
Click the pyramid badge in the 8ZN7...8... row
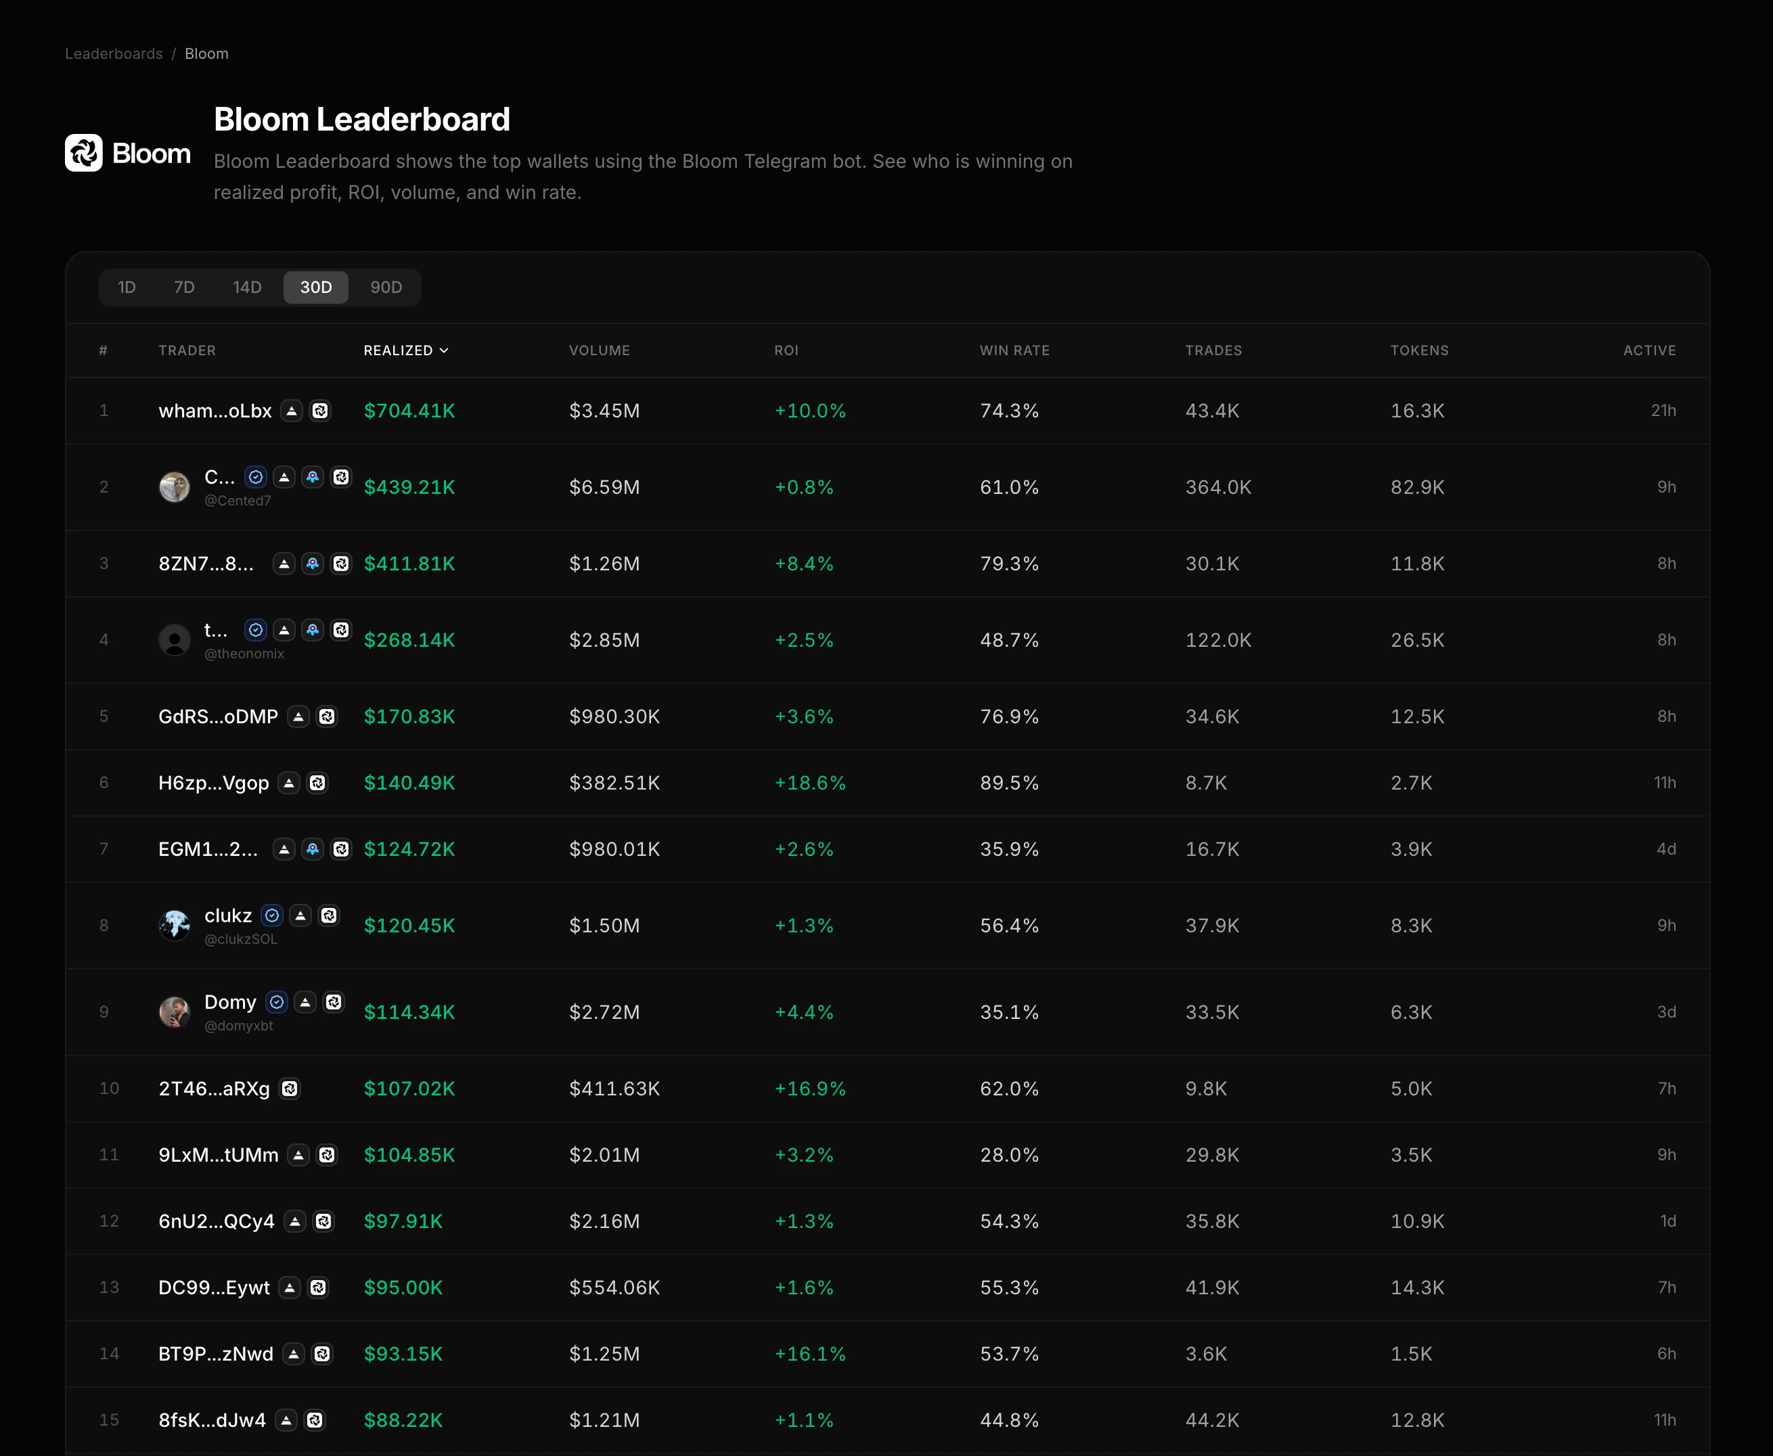point(284,564)
